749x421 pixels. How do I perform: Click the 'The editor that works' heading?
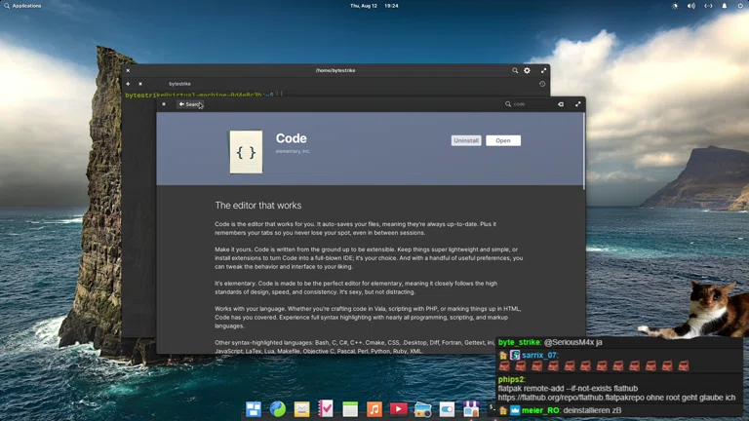[257, 206]
